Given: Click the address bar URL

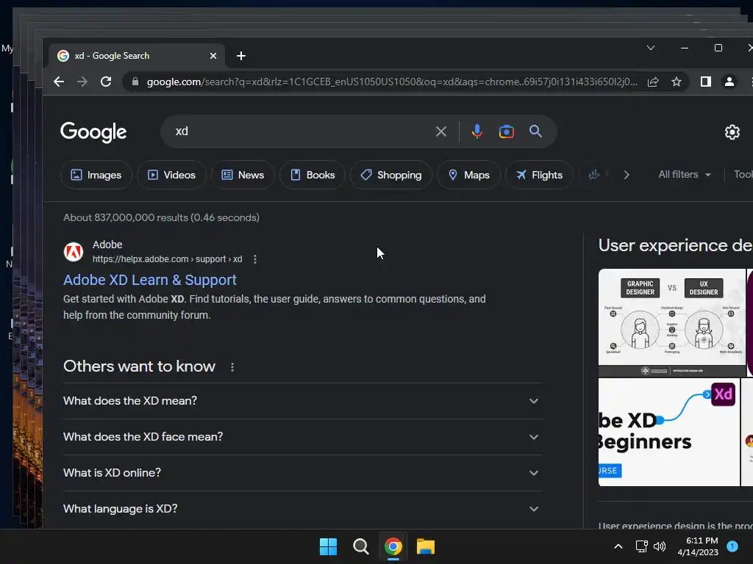Looking at the screenshot, I should click(x=392, y=82).
